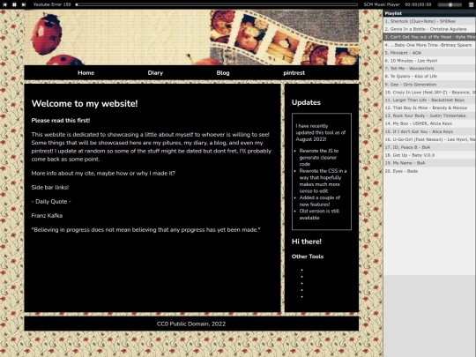The height and width of the screenshot is (357, 476).
Task: Click the 00:00|00:00 playback time display
Action: pos(418,4)
